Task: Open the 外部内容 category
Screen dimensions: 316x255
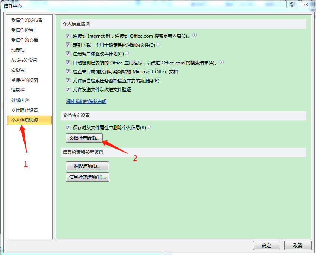Action: tap(20, 101)
